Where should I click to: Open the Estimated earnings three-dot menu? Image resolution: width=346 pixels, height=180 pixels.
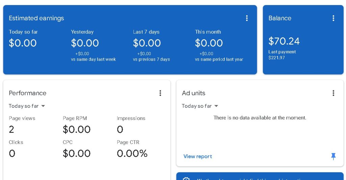[247, 18]
